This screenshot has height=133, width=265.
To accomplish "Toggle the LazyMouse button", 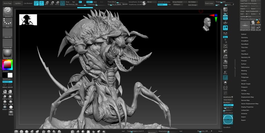I will pos(228,105).
